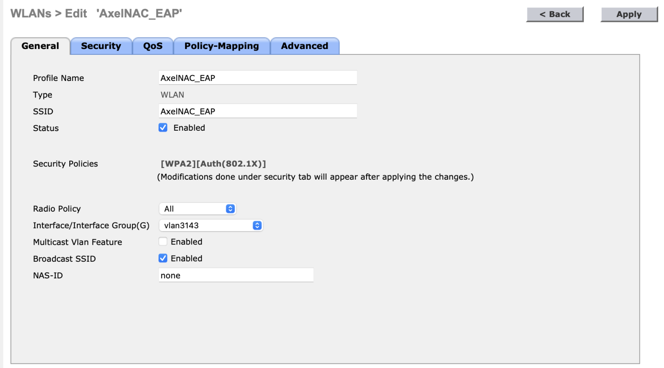Disable the Broadcast SSID checkbox
The width and height of the screenshot is (664, 368).
163,258
